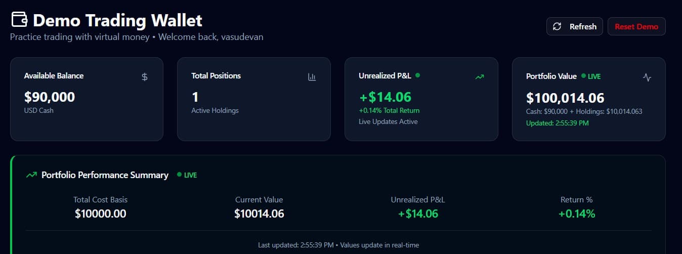Click the +0.14% Return % figure

click(x=577, y=214)
